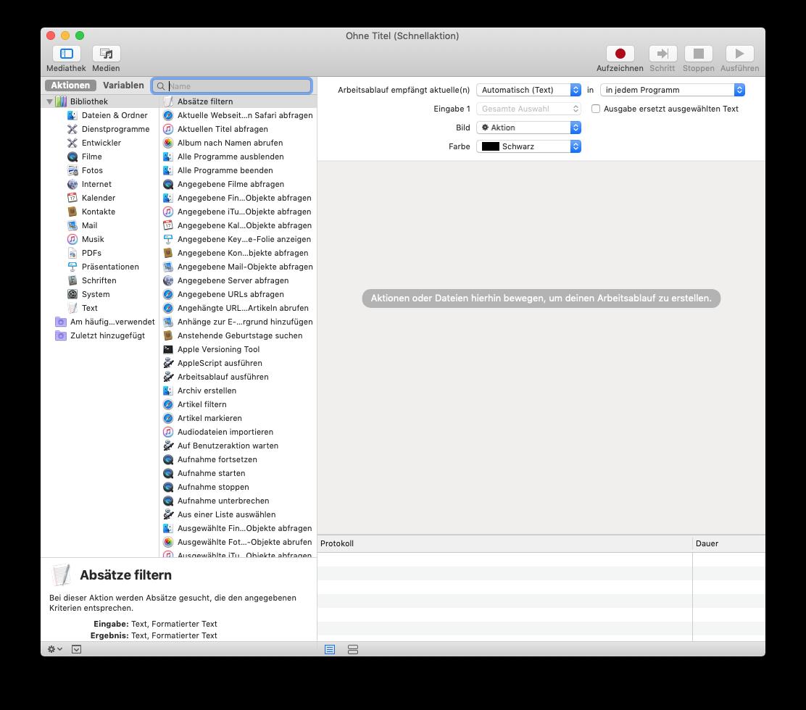The height and width of the screenshot is (710, 806).
Task: Select Archiv erstellen action
Action: coord(238,390)
